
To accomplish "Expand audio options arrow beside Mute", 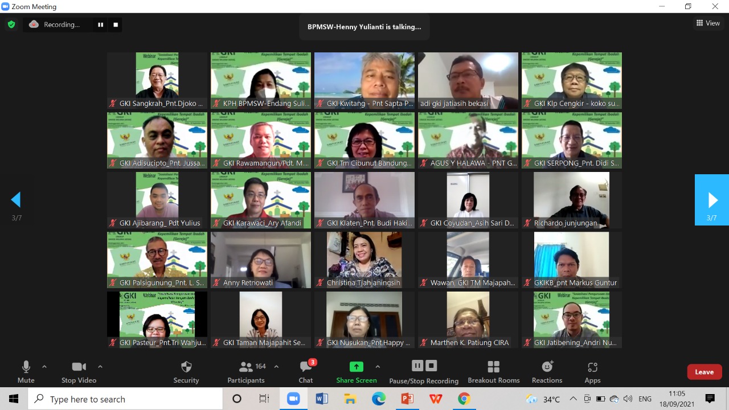I will pos(44,367).
